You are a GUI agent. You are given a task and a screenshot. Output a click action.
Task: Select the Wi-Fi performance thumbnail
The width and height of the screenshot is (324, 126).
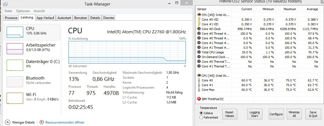(15, 98)
